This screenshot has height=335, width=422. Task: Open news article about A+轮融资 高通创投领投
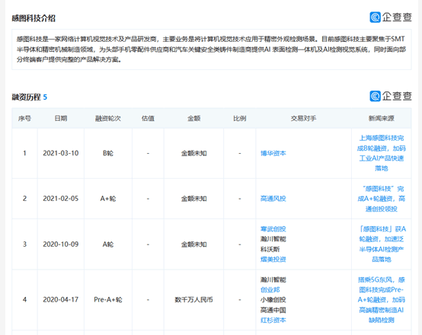click(382, 199)
